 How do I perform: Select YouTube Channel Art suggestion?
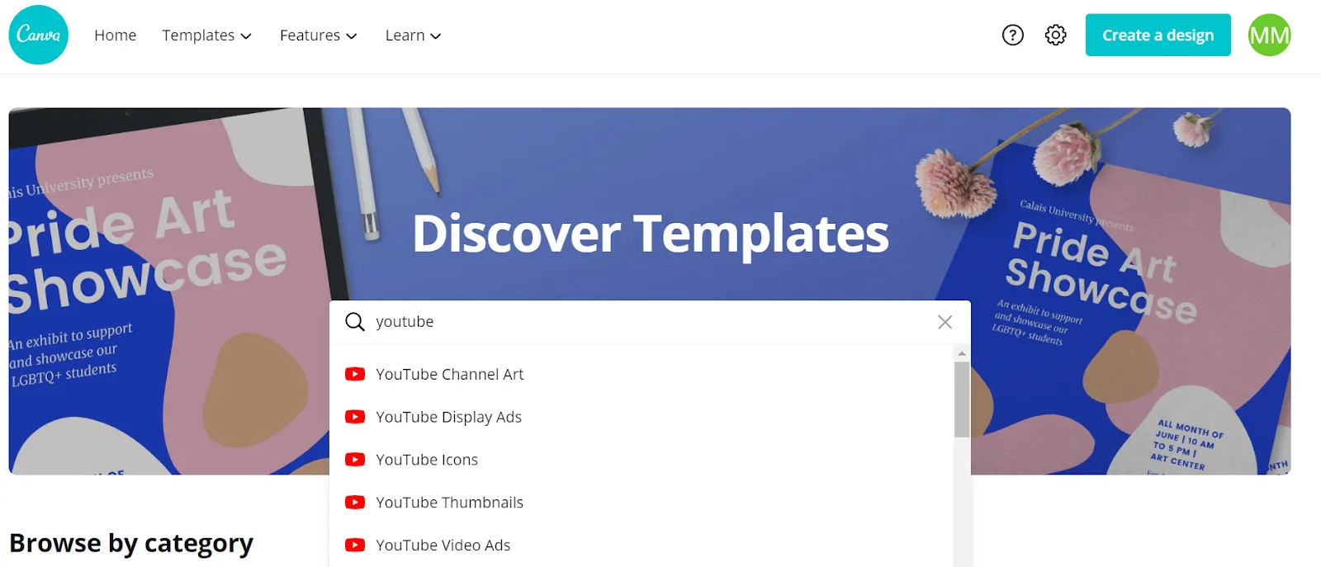(x=641, y=374)
